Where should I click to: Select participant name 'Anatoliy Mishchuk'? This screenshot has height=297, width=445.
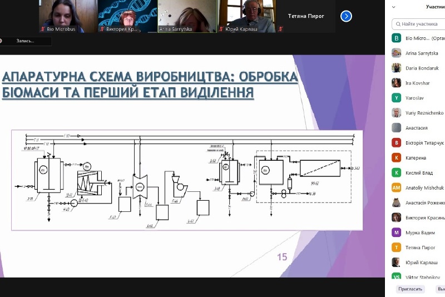click(x=424, y=188)
